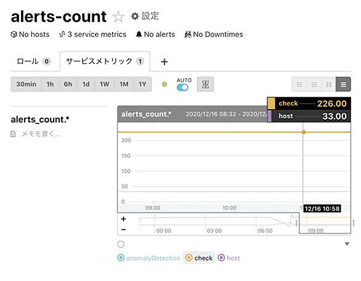Star the alerts-count service as favorite
The width and height of the screenshot is (361, 281).
tap(118, 17)
